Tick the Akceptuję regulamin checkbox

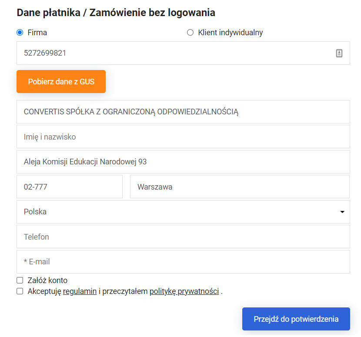point(20,291)
